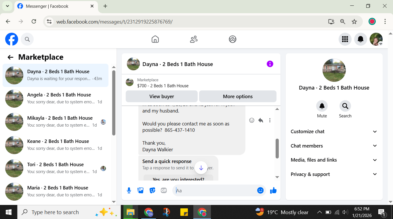Send a thumbs up like
The image size is (393, 219).
pos(273,190)
